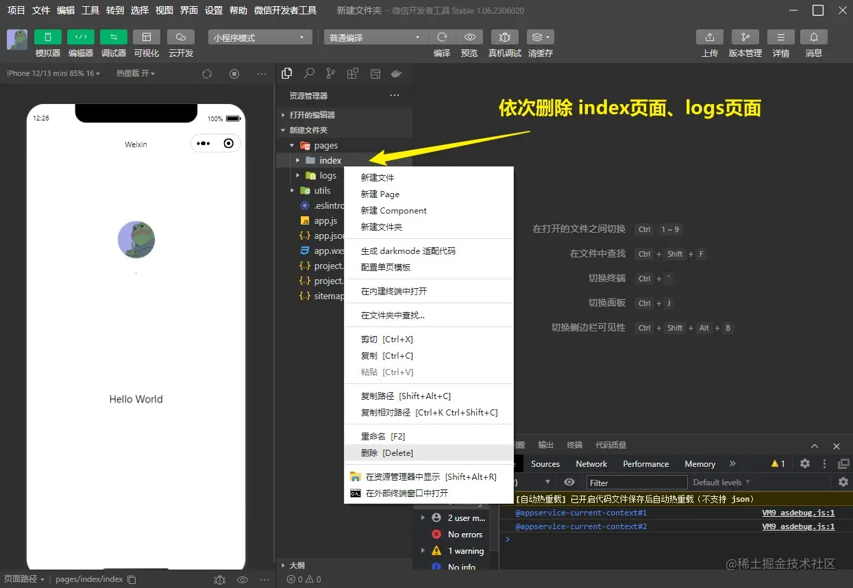Choose 删除 [Delete] from context menu
Image resolution: width=853 pixels, height=588 pixels.
(428, 452)
